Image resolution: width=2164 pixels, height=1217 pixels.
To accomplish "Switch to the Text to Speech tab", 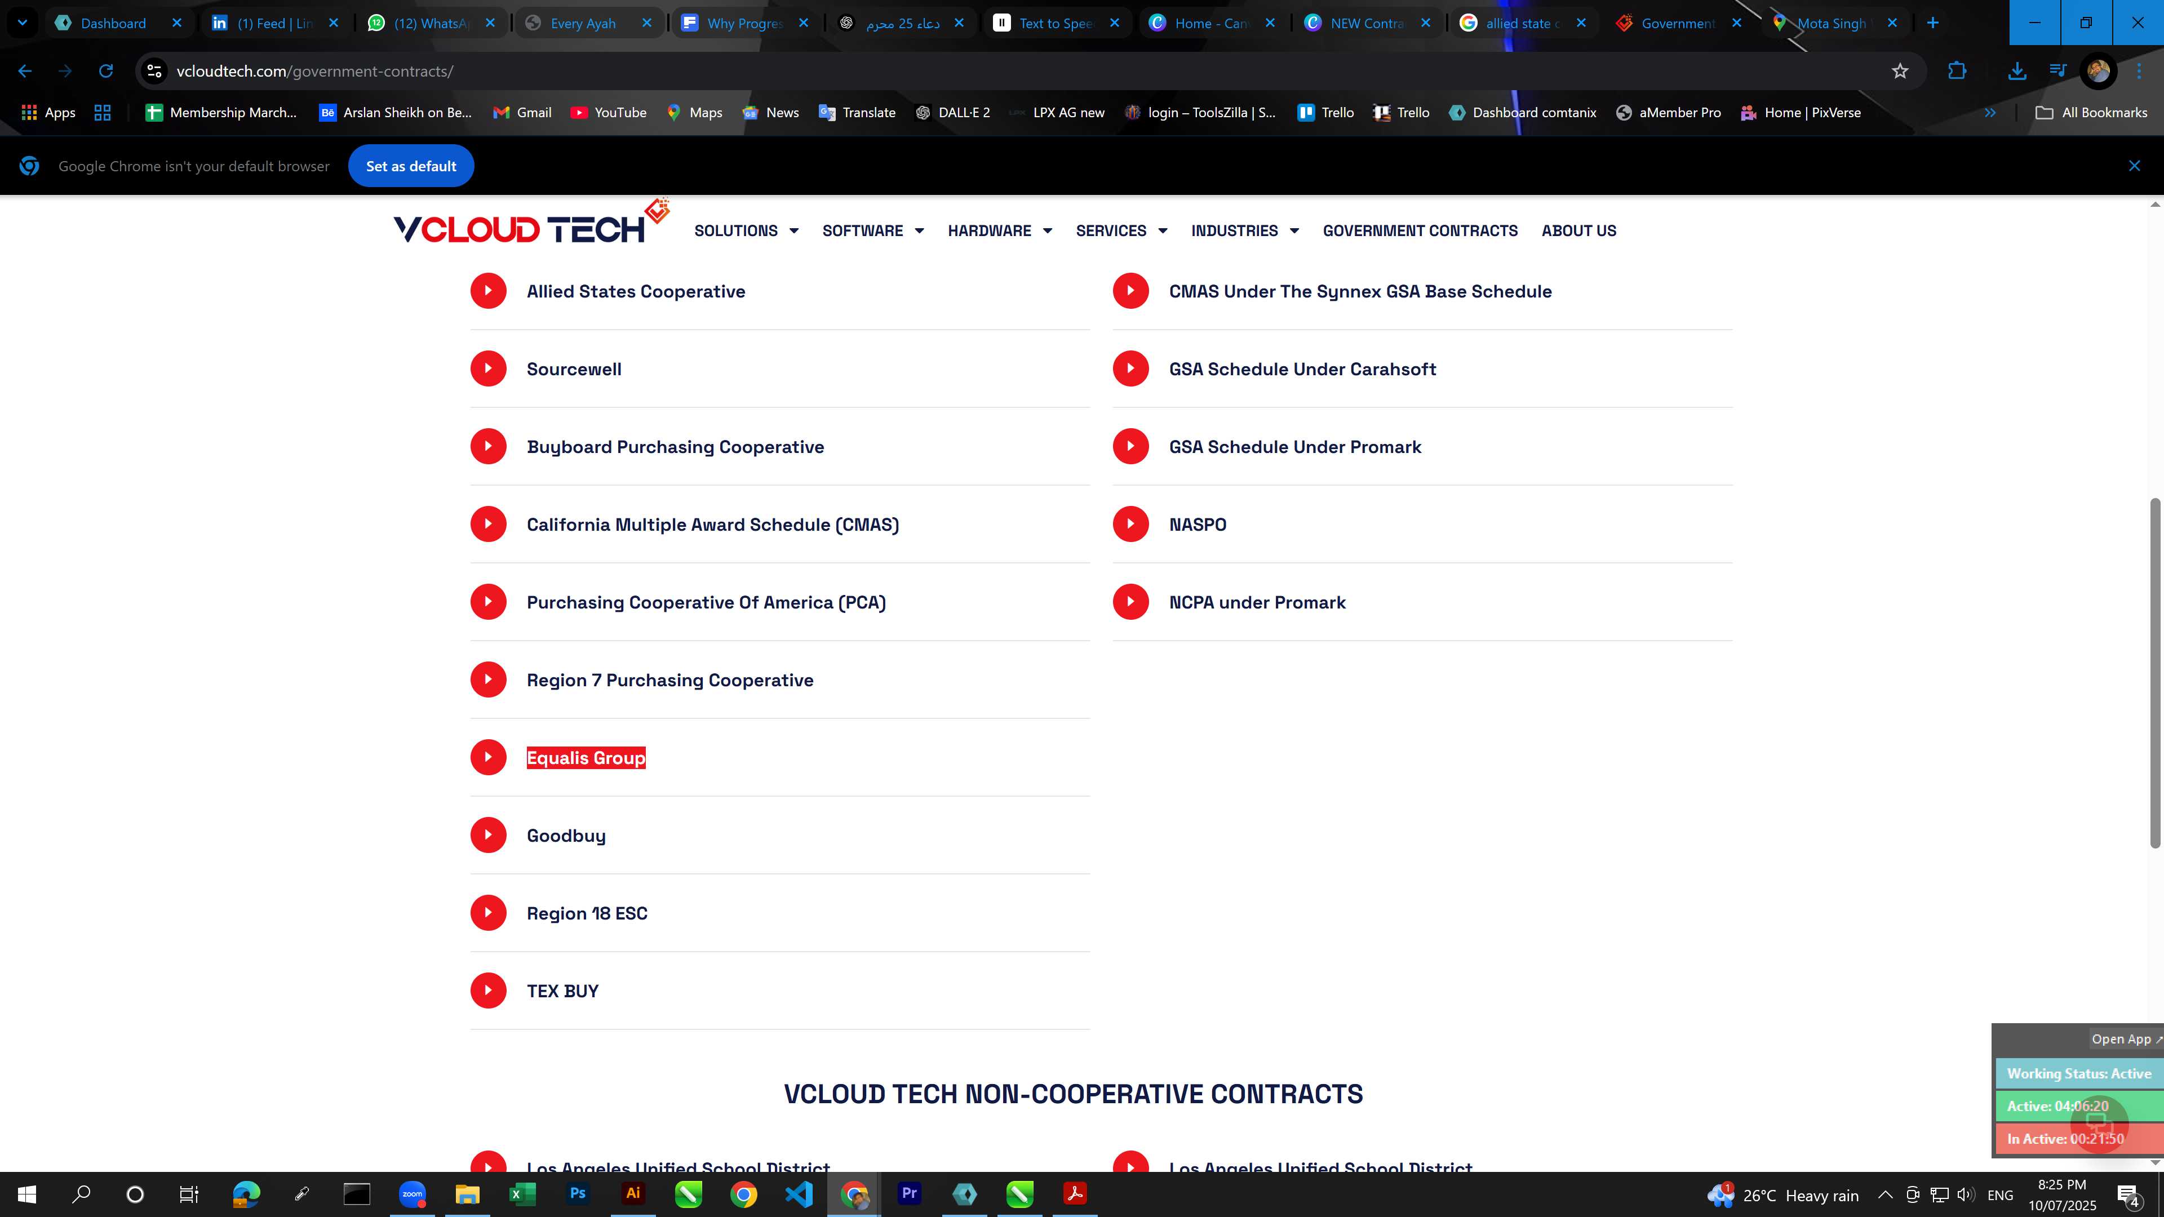I will tap(1056, 23).
